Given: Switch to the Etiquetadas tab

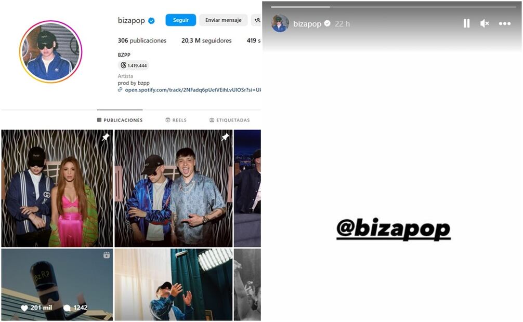Looking at the screenshot, I should 229,120.
